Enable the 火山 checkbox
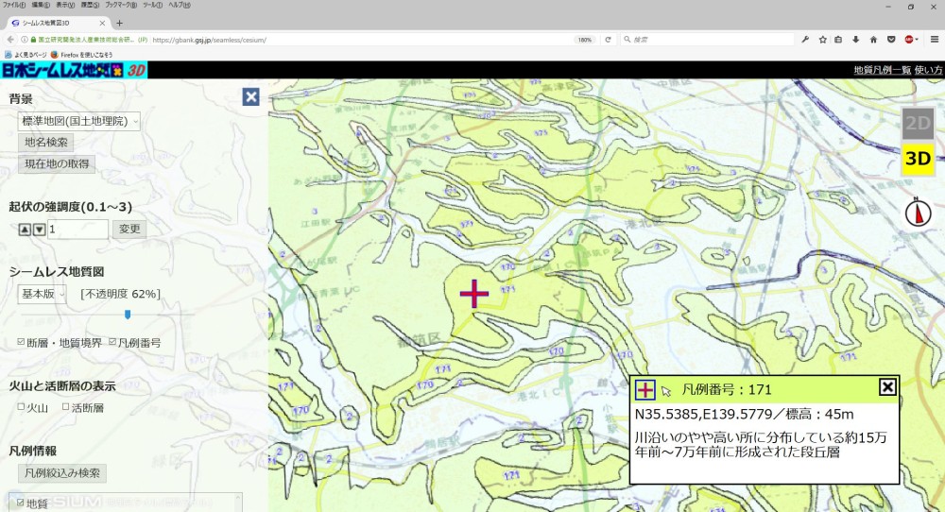Image resolution: width=945 pixels, height=512 pixels. [x=22, y=407]
